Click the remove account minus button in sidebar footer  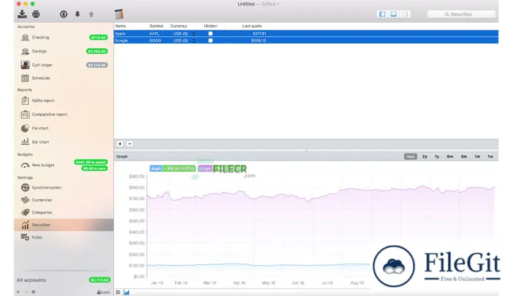(x=26, y=292)
